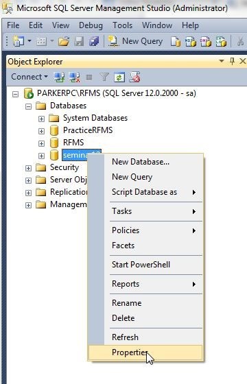247x384 pixels.
Task: Click the New Query toolbar button
Action: click(135, 41)
